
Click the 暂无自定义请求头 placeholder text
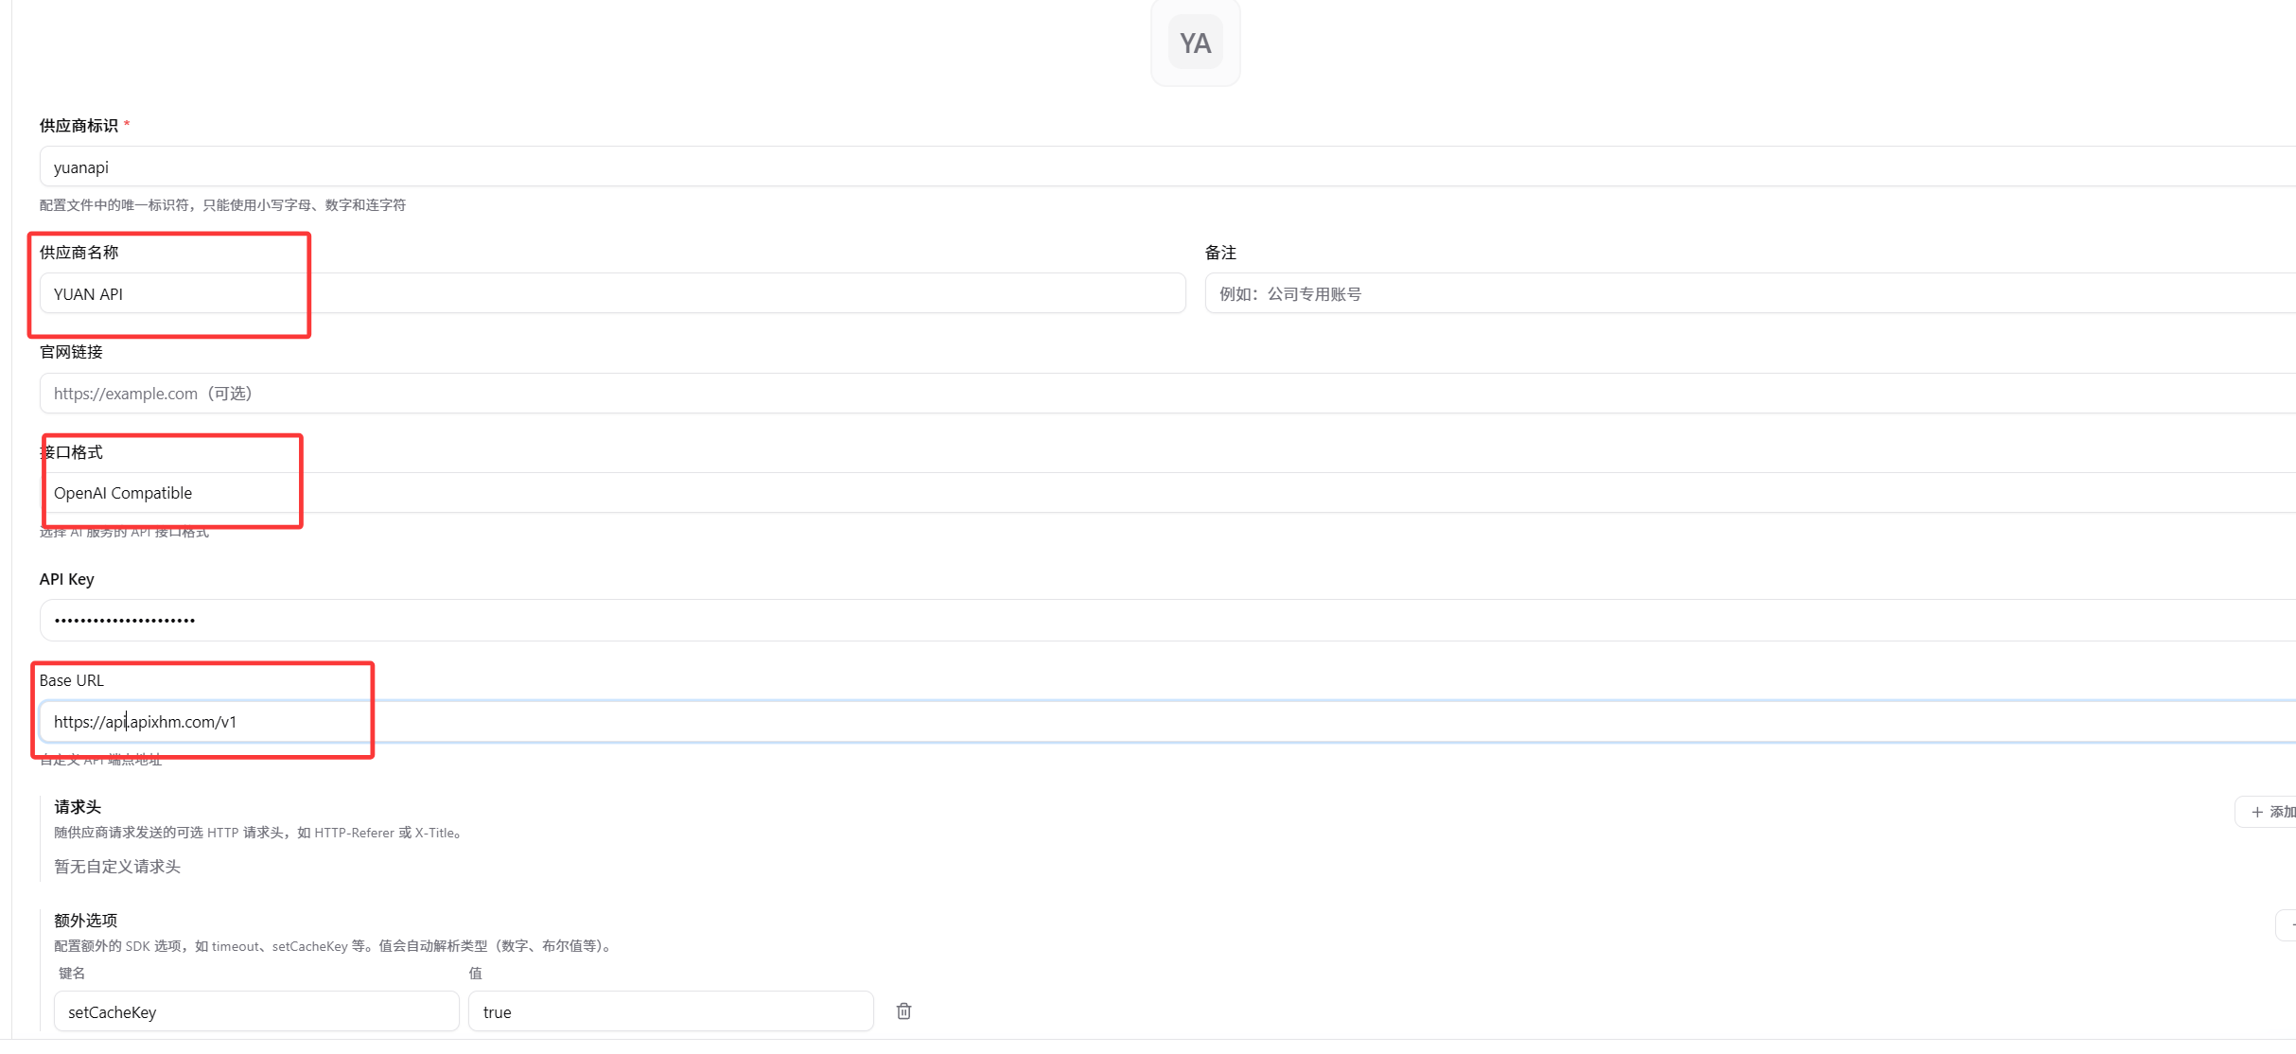pos(117,867)
